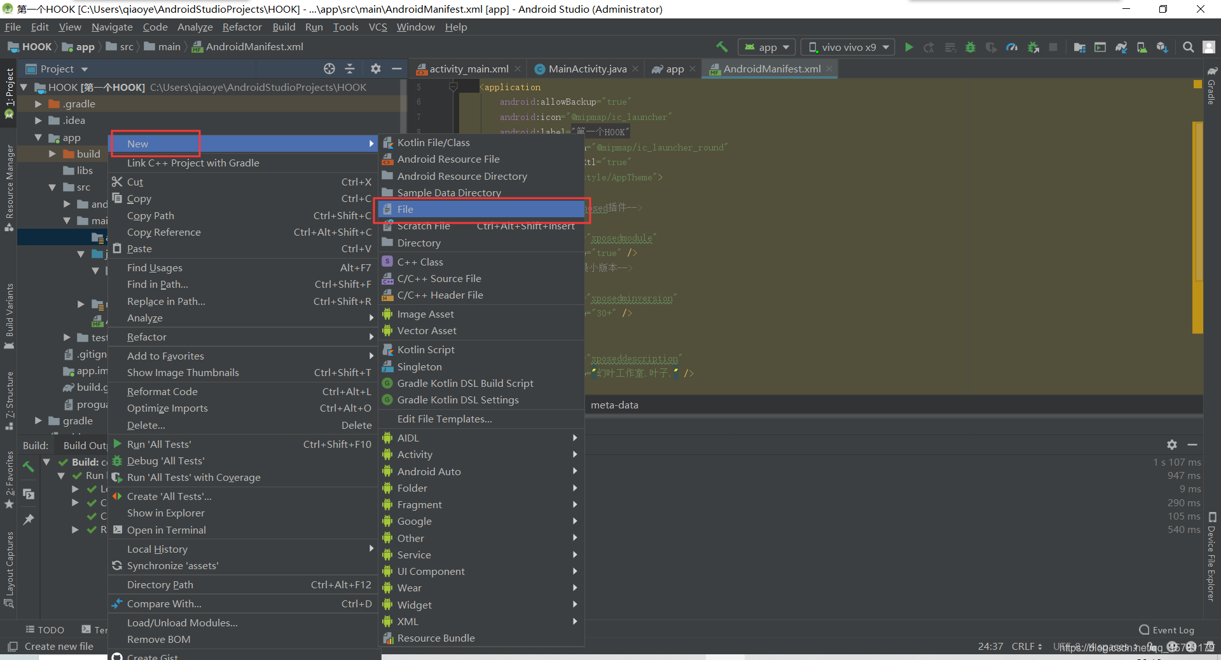The height and width of the screenshot is (660, 1221).
Task: Expand the gradle folder at tree bottom
Action: pos(38,421)
